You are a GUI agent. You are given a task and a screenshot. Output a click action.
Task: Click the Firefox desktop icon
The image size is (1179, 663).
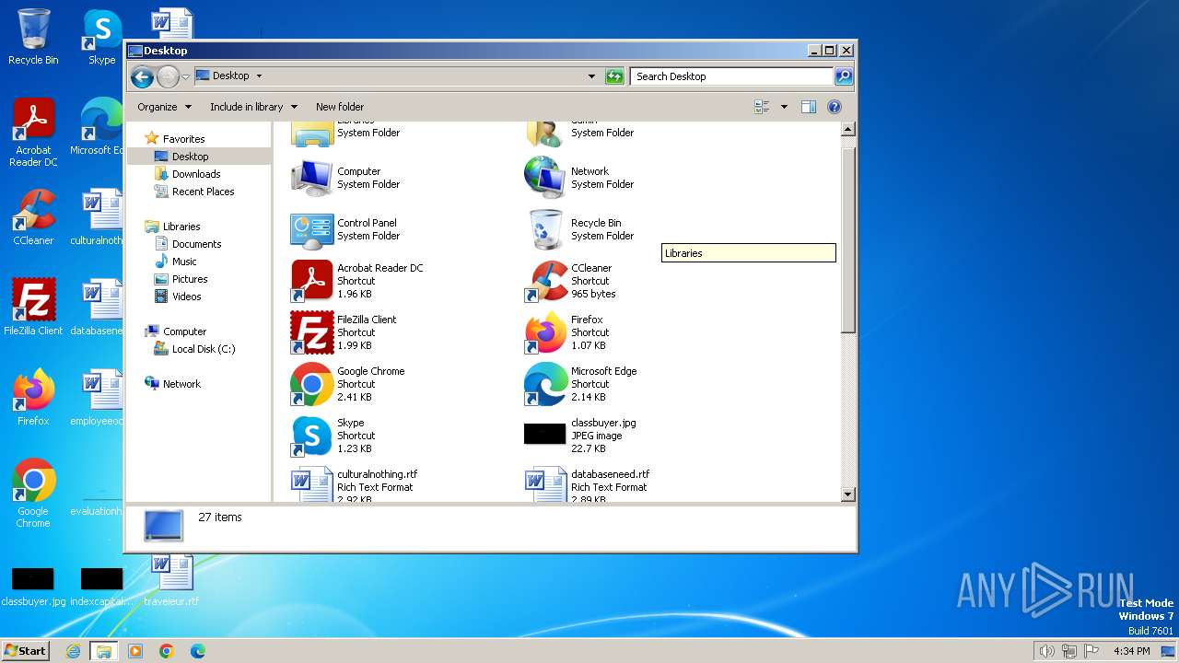click(x=33, y=397)
